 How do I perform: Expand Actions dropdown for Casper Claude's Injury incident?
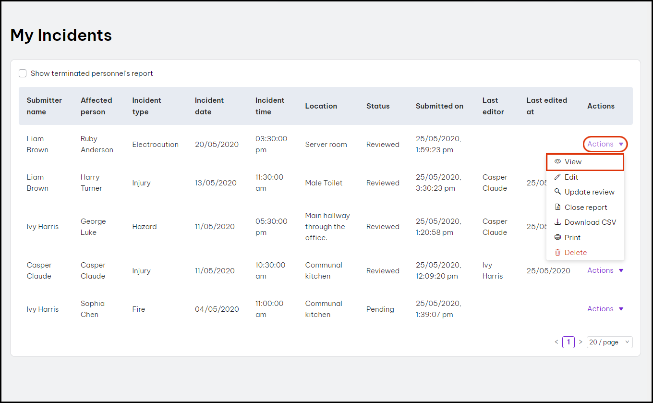(x=605, y=270)
